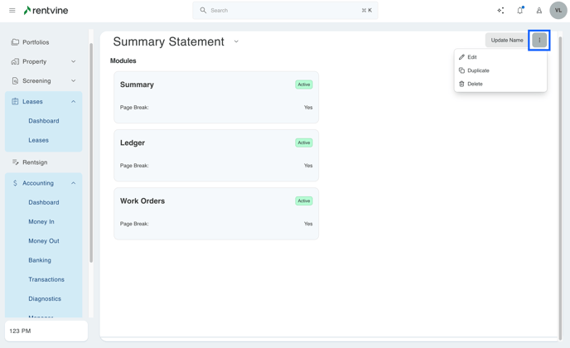Screen dimensions: 570x348
Task: Click the search input field
Action: click(285, 11)
